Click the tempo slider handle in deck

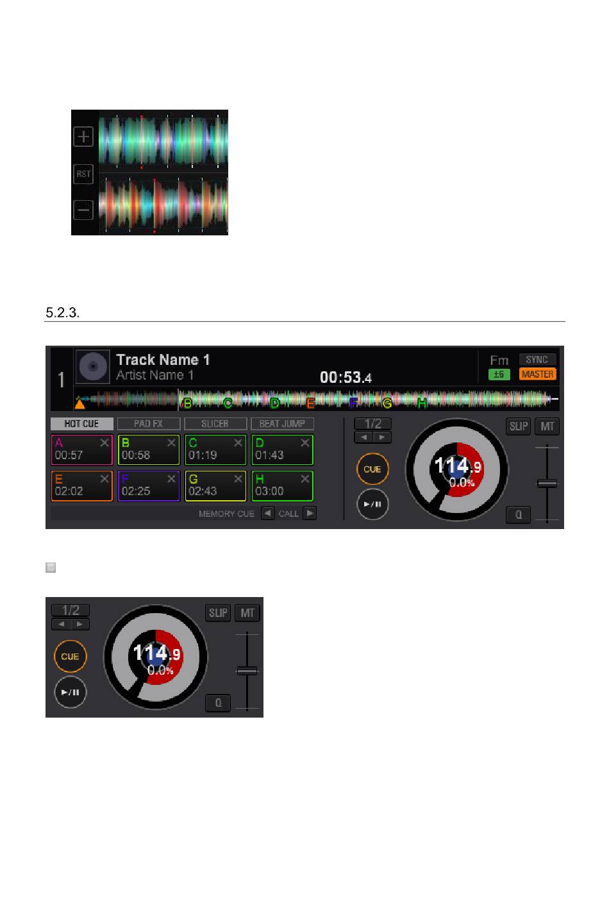[x=547, y=483]
